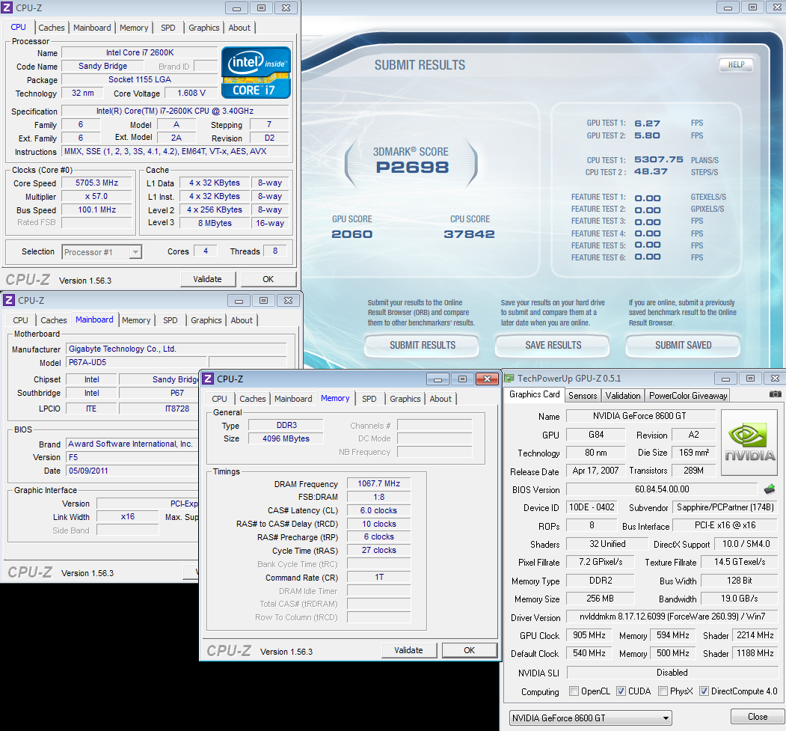Toggle the DirectCompute 4.0 checkbox
This screenshot has height=731, width=786.
(x=704, y=691)
